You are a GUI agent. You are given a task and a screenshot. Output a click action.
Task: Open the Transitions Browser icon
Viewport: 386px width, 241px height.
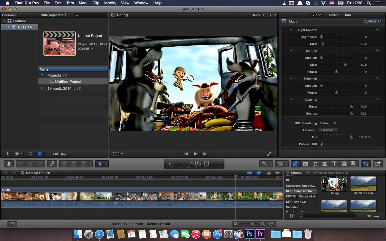pos(325,164)
